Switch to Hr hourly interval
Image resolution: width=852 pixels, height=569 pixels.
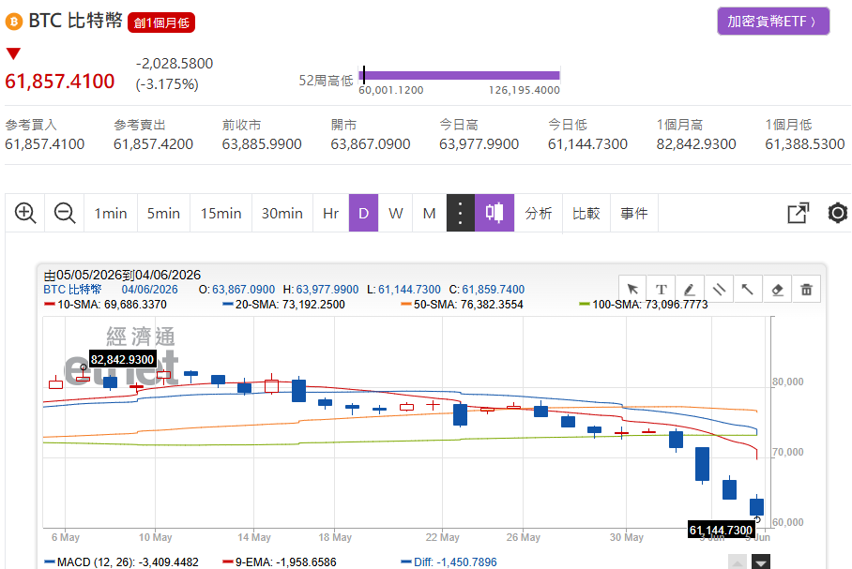click(x=330, y=214)
